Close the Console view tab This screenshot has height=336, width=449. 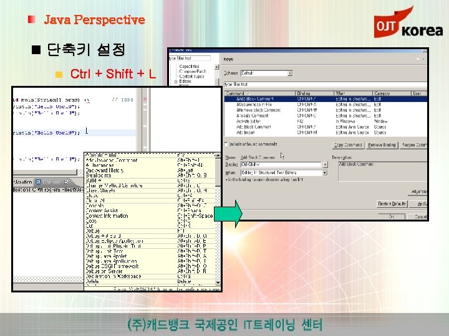point(67,182)
